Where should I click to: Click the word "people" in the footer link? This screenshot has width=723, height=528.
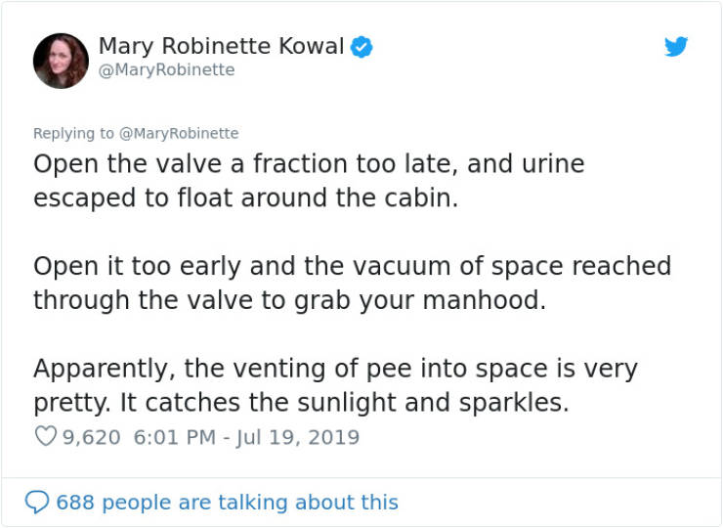(137, 504)
